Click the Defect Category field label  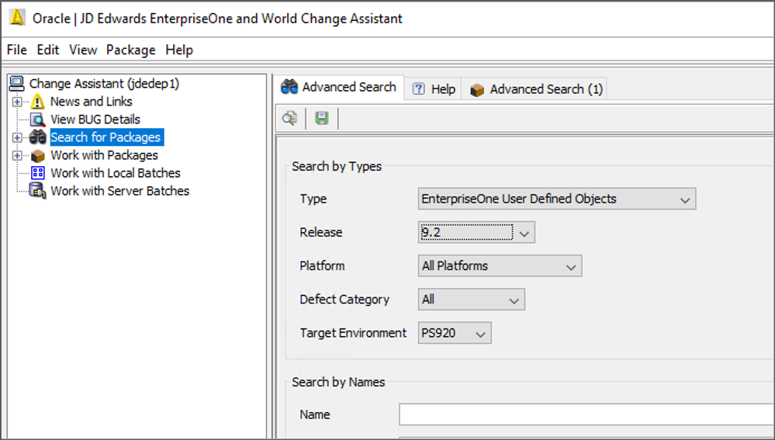pos(344,300)
